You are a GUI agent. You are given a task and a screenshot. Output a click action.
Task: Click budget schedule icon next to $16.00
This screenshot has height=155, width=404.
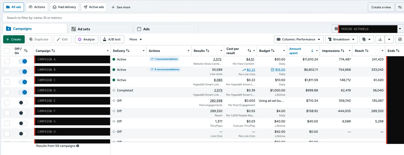click(272, 70)
